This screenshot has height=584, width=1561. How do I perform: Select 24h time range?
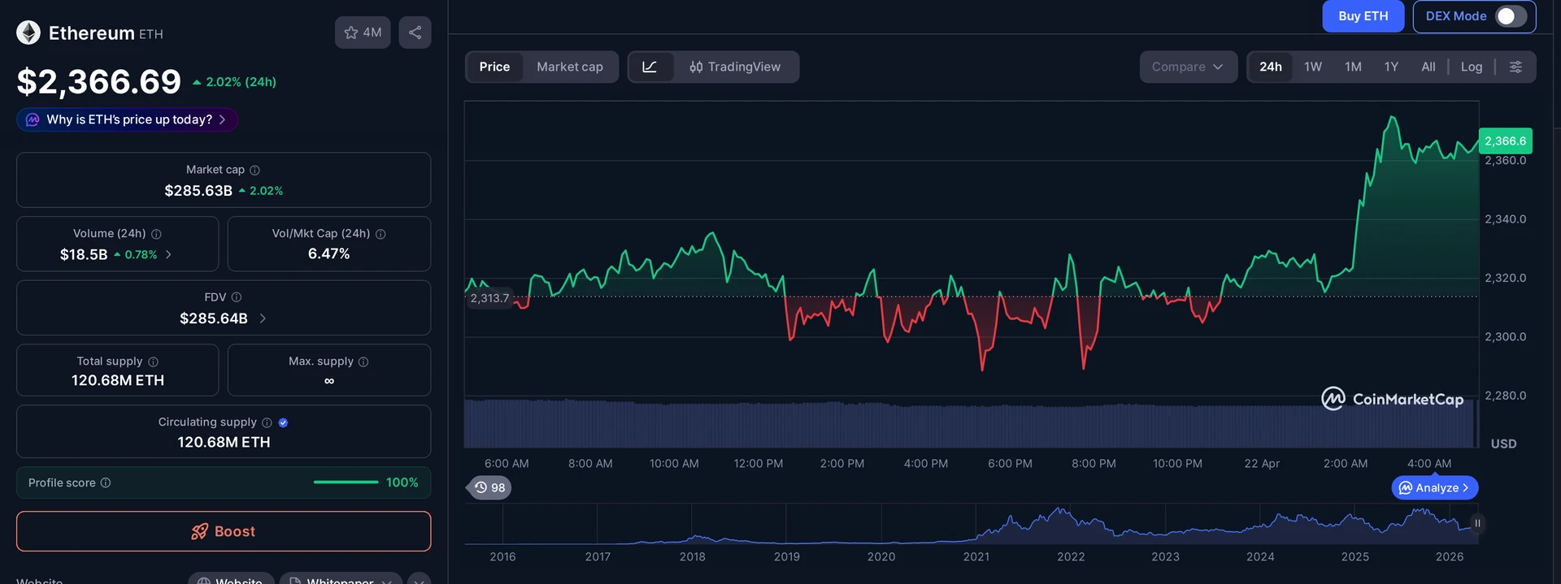click(x=1271, y=67)
